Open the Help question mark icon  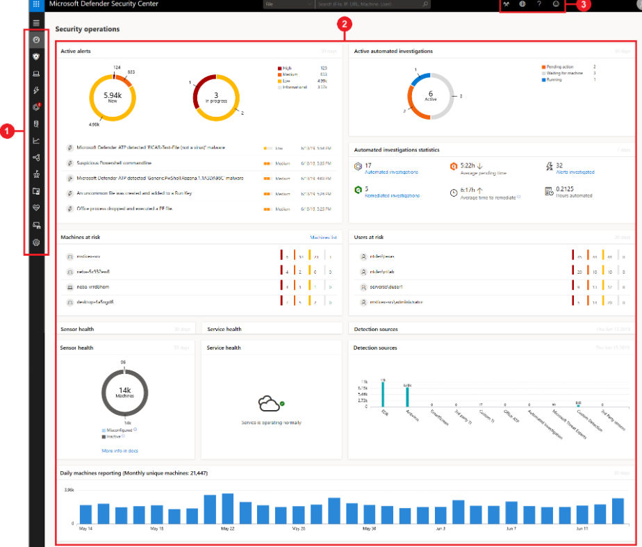[539, 3]
